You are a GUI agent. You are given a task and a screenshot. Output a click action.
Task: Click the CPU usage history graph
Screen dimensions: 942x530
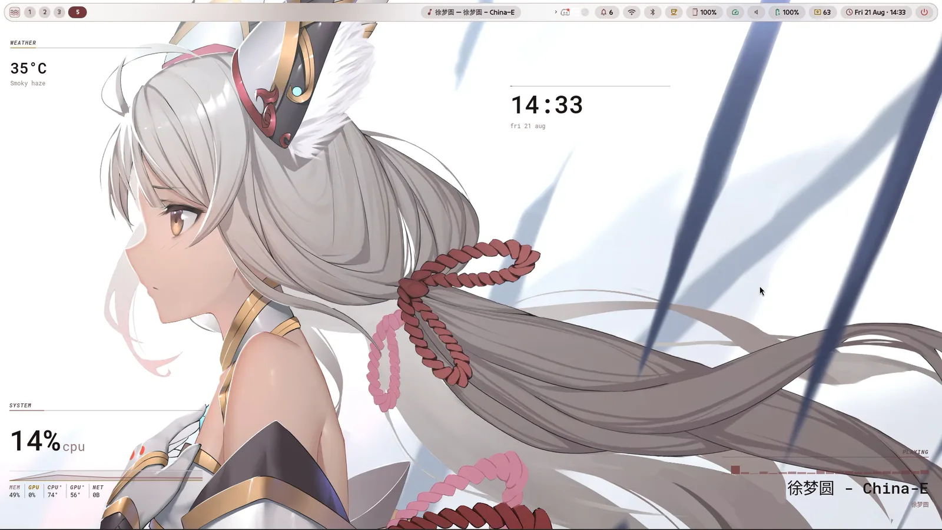[x=106, y=476]
